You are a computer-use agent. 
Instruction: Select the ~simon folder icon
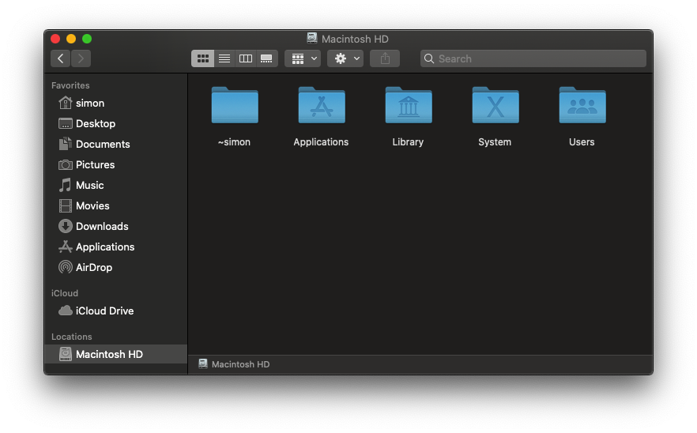[235, 105]
